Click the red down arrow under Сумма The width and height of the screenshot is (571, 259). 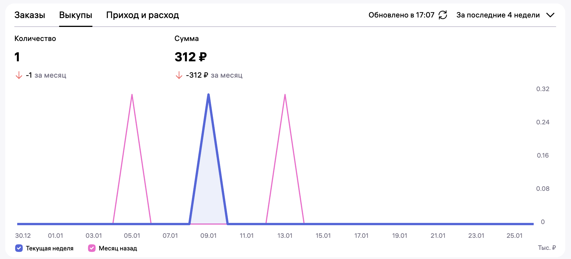[179, 75]
